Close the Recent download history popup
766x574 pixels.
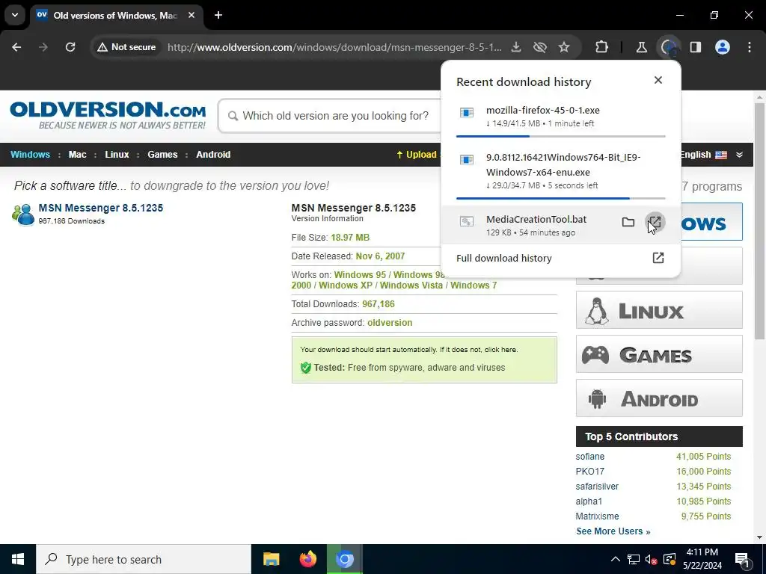coord(658,80)
